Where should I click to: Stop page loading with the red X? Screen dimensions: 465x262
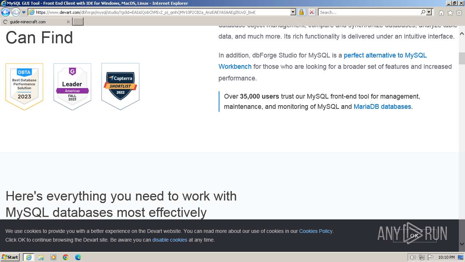coord(312,12)
